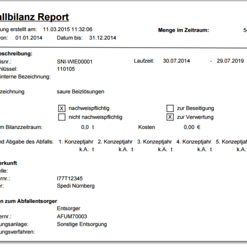Click the 'Bilanzzeitraum:' label

coord(24,127)
